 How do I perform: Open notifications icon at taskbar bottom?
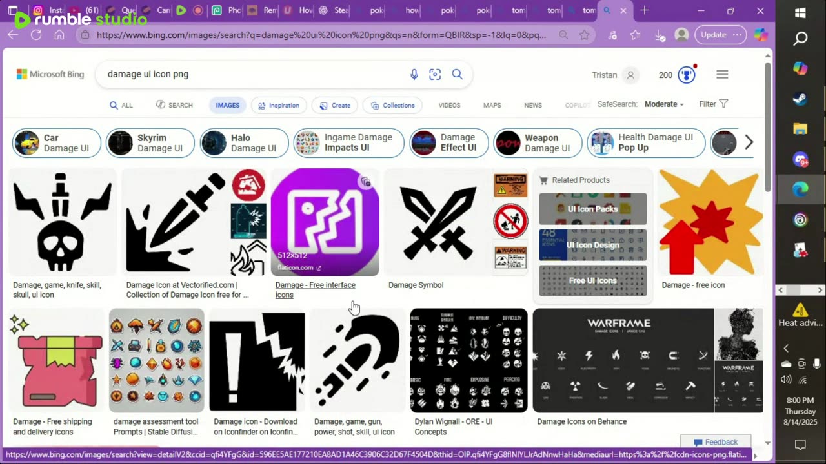800,445
